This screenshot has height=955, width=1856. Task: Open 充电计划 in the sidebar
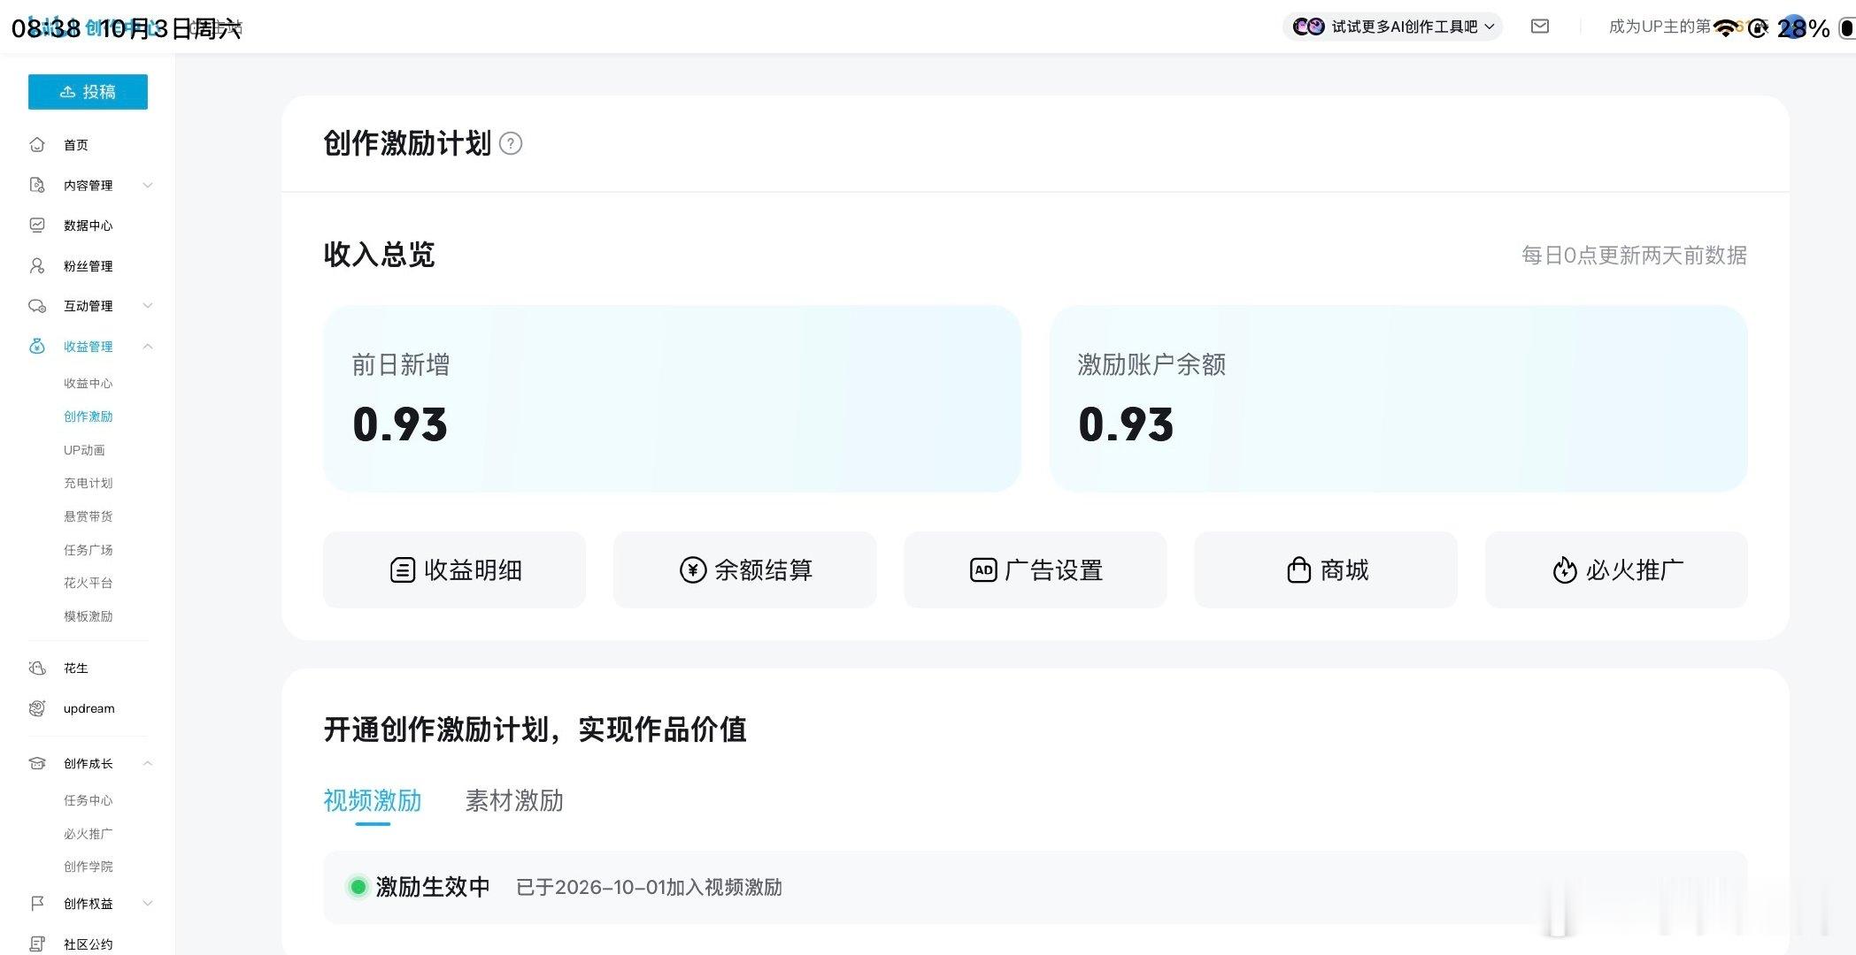pyautogui.click(x=88, y=483)
